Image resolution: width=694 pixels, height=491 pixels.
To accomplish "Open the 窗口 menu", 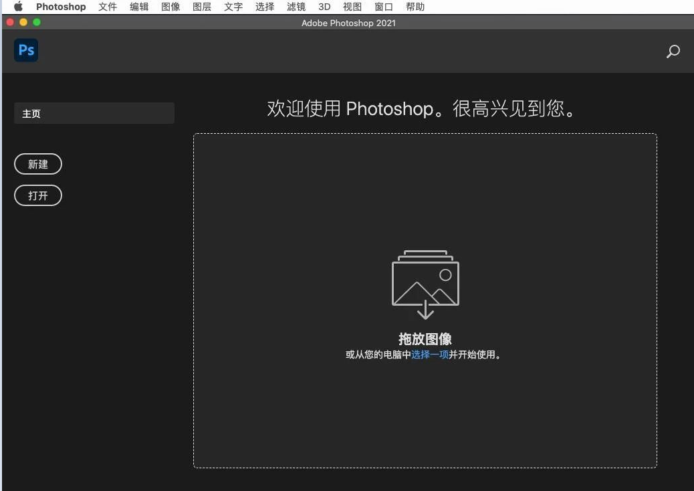I will (x=384, y=7).
